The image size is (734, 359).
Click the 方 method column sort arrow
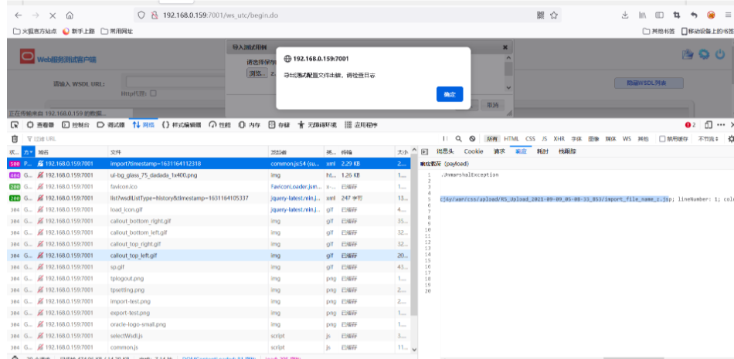[x=29, y=152]
